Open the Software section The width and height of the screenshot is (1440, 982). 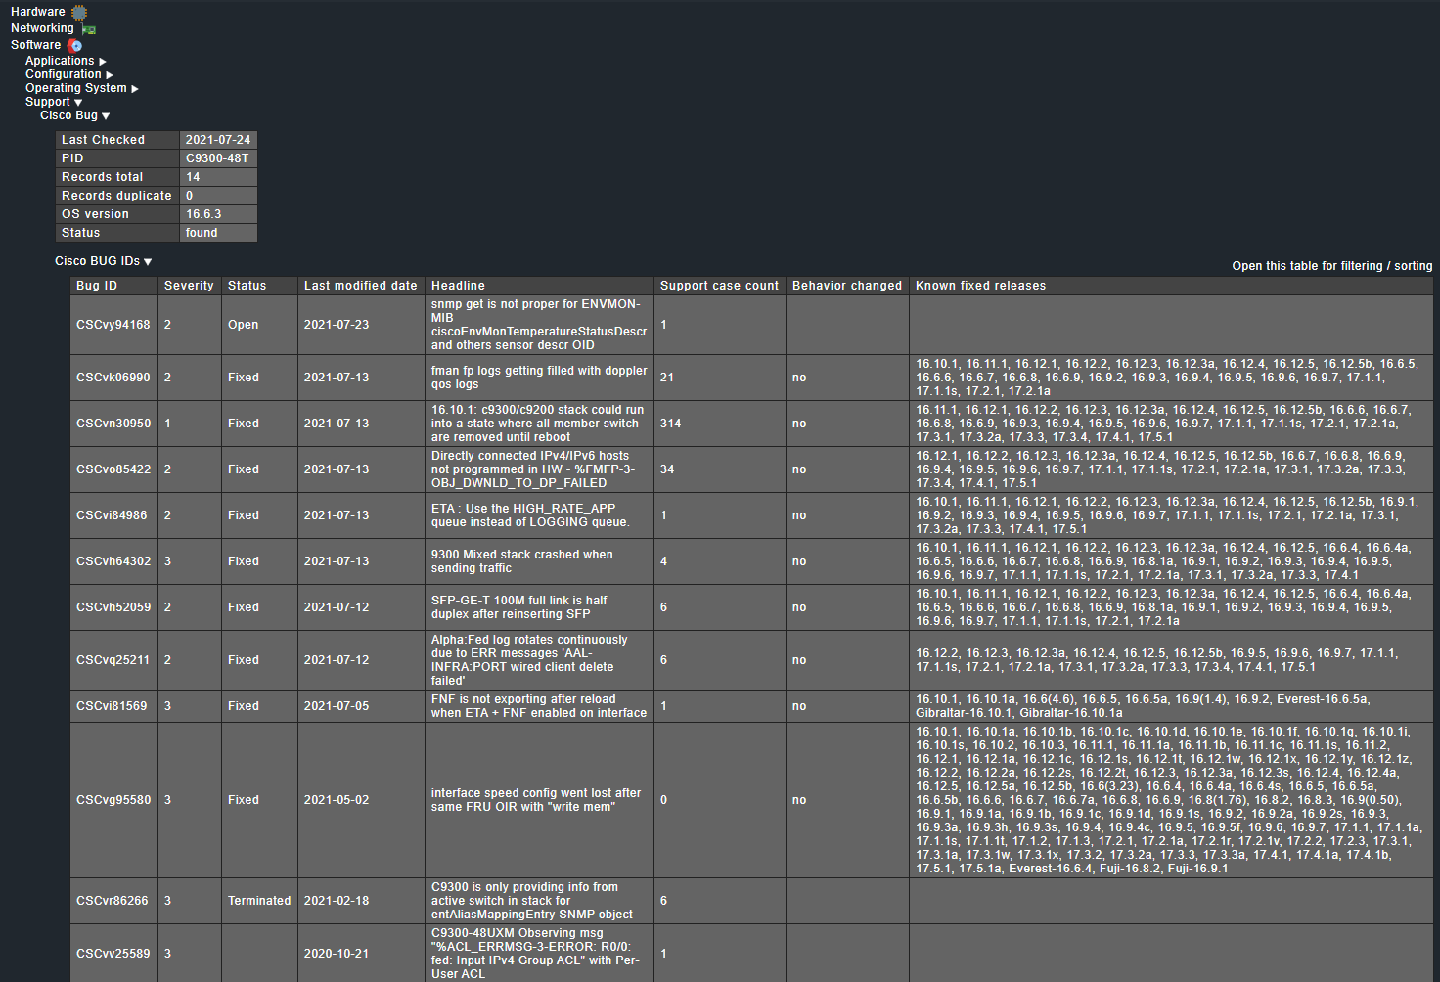click(x=35, y=45)
